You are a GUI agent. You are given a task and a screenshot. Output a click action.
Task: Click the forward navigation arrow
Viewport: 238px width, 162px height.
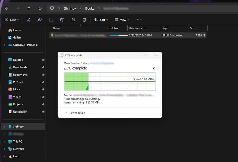pyautogui.click(x=18, y=8)
